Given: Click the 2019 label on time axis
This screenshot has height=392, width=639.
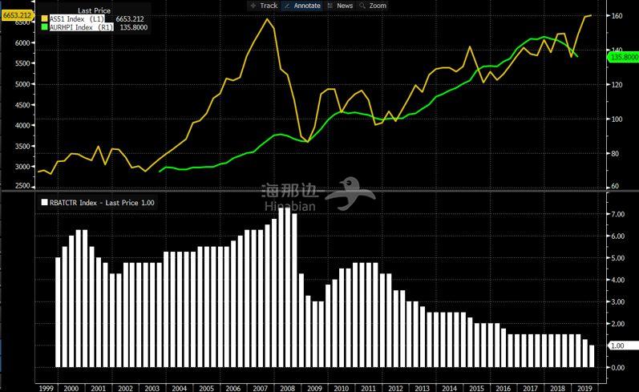Looking at the screenshot, I should 583,386.
